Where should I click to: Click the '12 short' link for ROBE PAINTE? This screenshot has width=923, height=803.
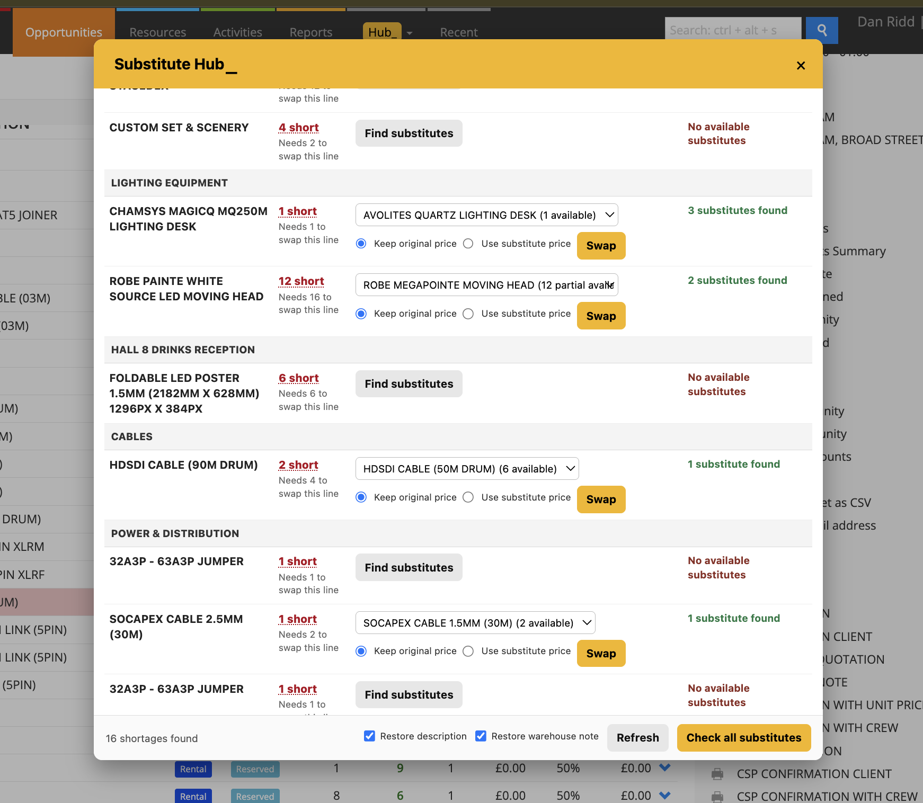coord(301,281)
